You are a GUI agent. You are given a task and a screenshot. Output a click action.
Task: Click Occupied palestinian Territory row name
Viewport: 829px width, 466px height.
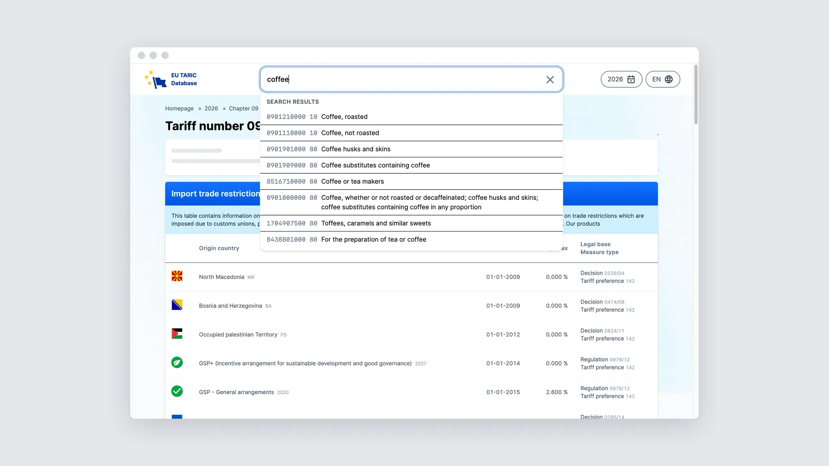(x=238, y=334)
